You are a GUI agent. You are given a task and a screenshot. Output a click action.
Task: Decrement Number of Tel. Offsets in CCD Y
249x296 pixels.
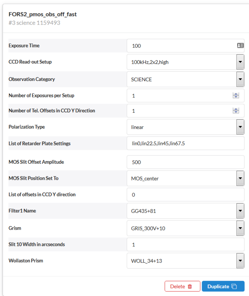tap(235, 112)
